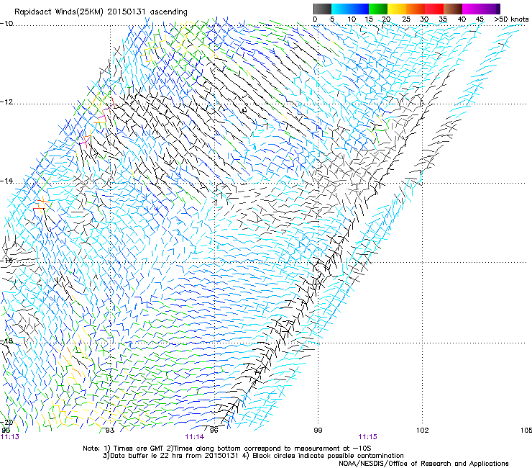Click the title 'Rapidsact Winds(25KM) 20150131 ascending'

pos(101,12)
